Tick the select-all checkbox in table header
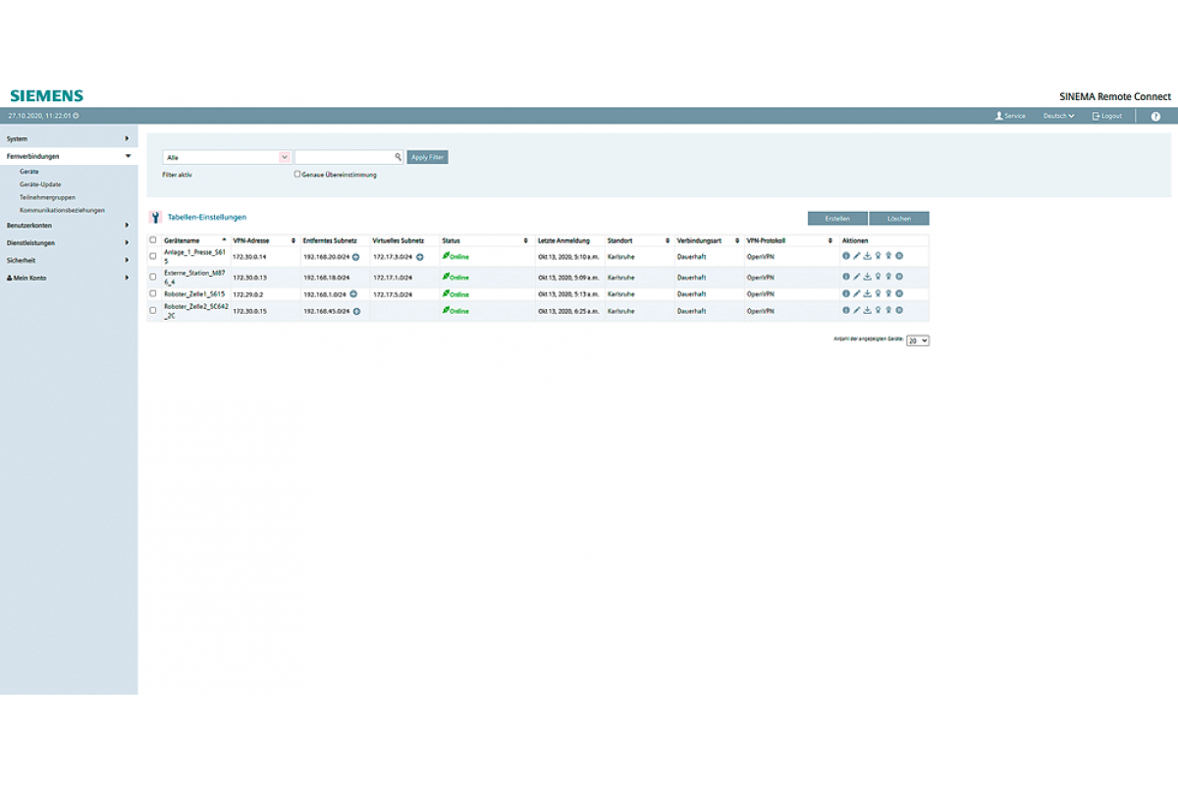This screenshot has height=785, width=1178. tap(153, 240)
